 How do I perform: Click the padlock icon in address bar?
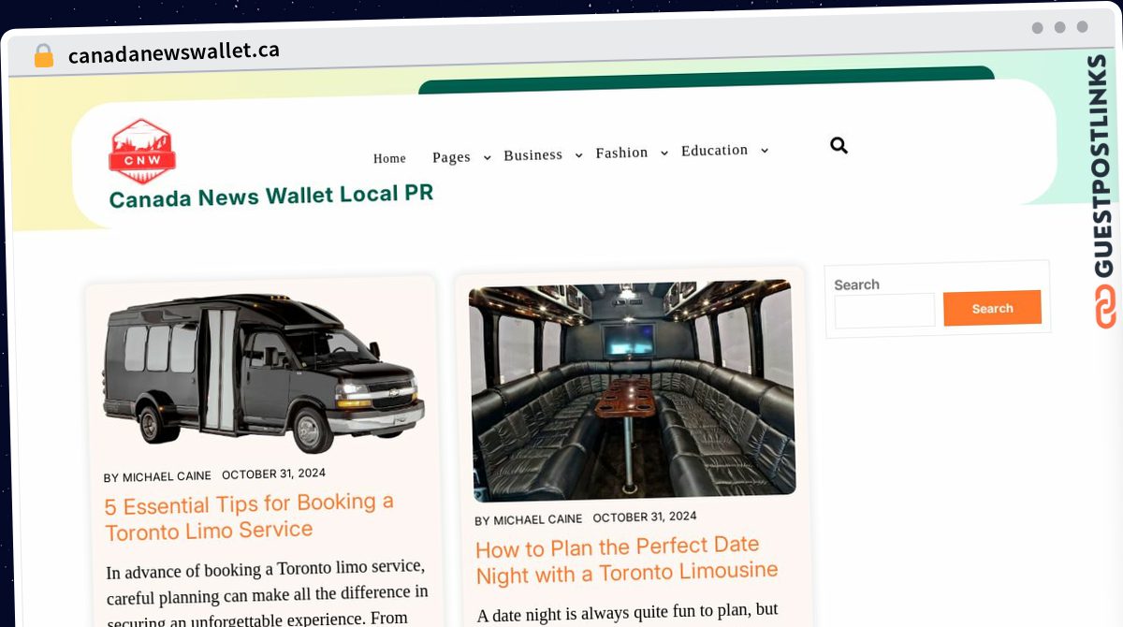(x=43, y=56)
